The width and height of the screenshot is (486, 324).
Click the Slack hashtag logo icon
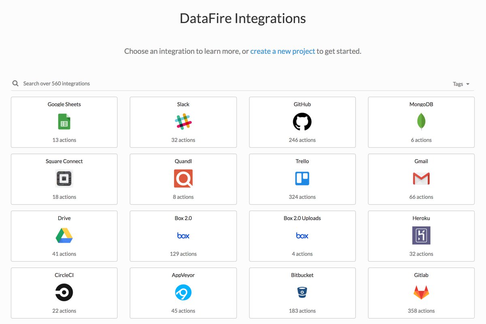tap(183, 122)
